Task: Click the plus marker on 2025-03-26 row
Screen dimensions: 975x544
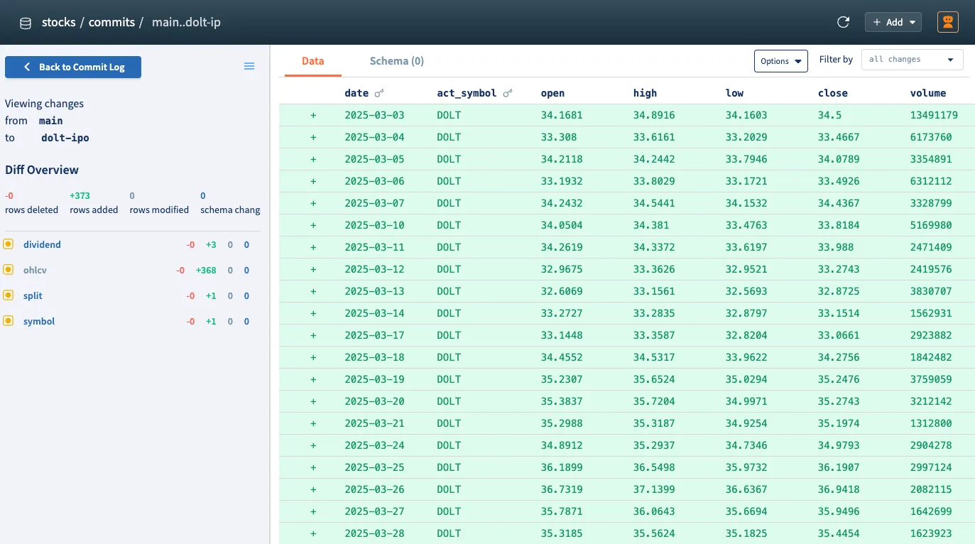Action: pyautogui.click(x=313, y=489)
